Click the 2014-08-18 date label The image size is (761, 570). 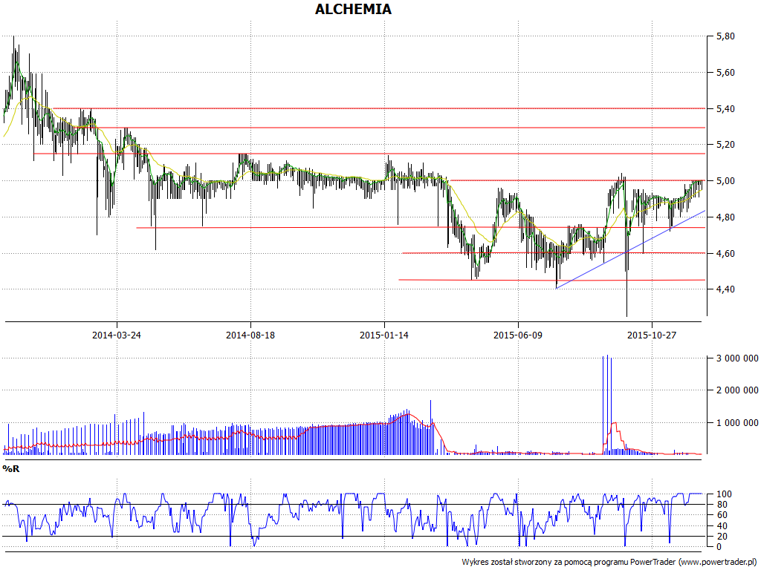(250, 335)
